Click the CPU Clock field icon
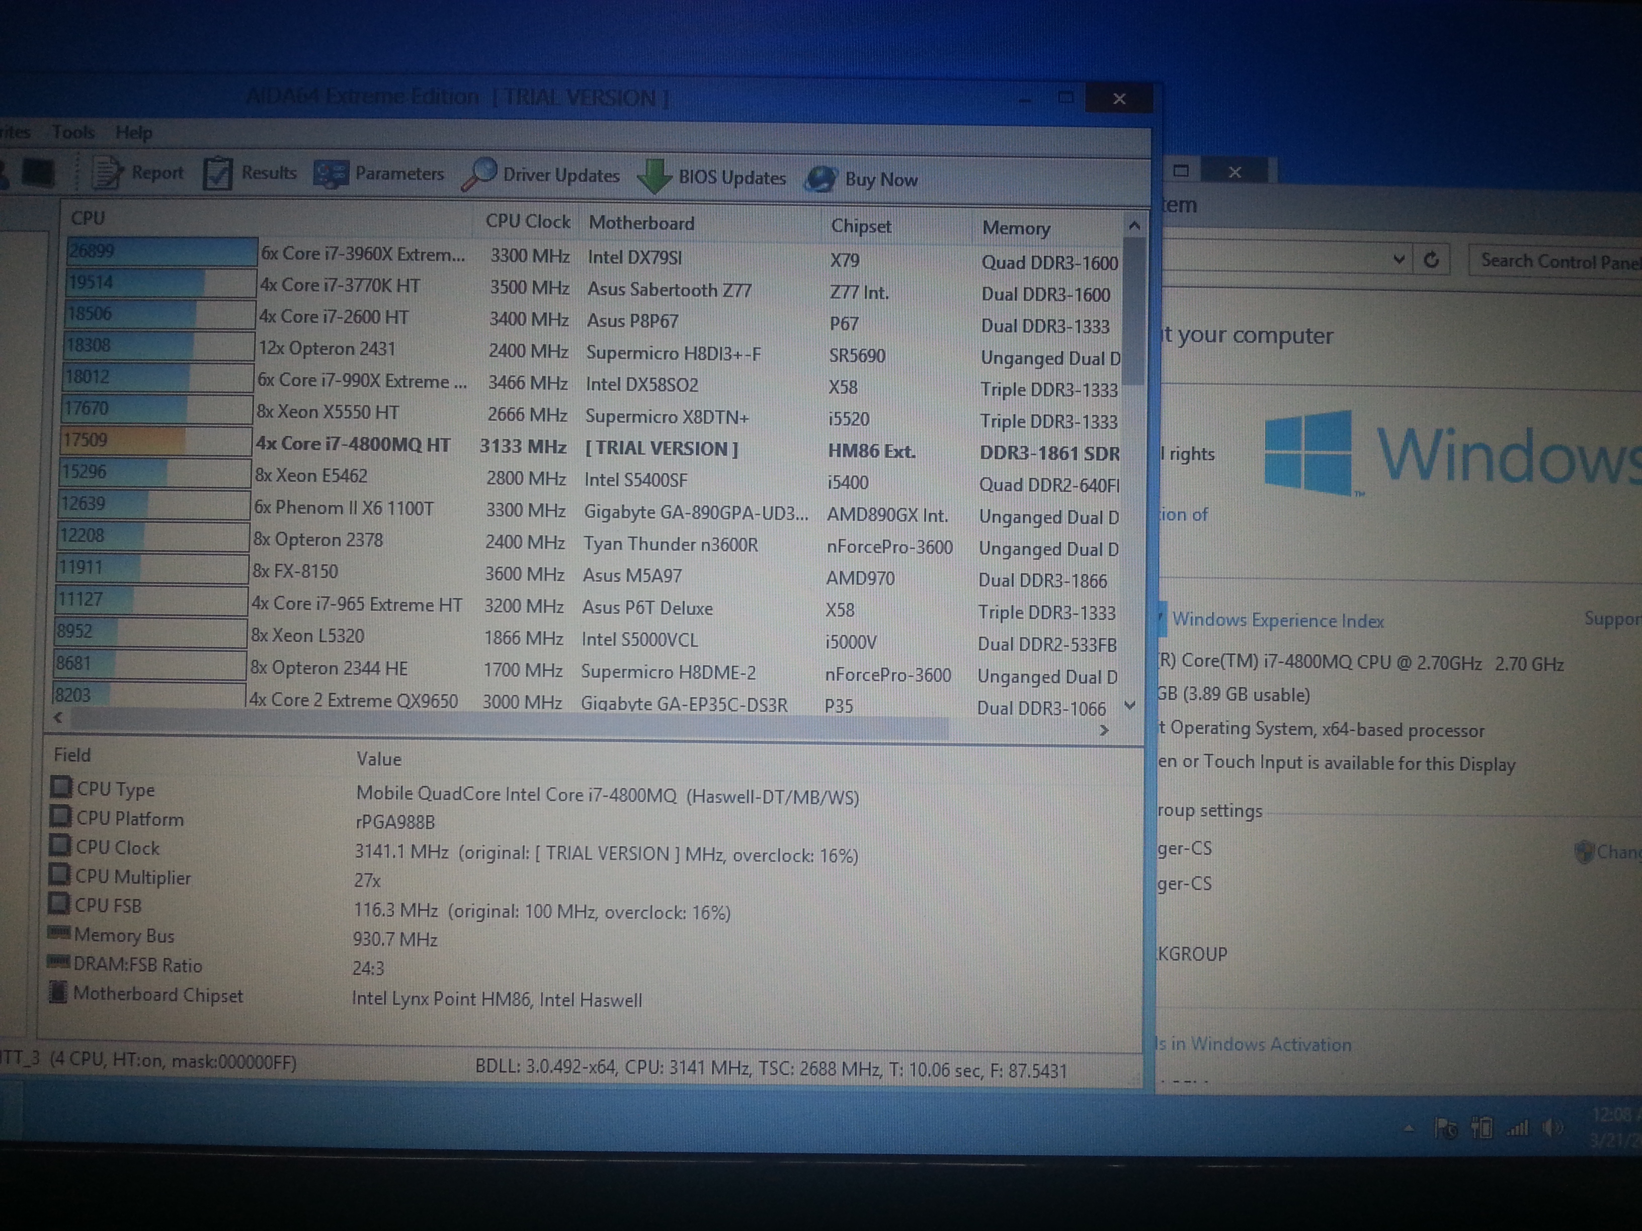The height and width of the screenshot is (1231, 1642). [60, 845]
